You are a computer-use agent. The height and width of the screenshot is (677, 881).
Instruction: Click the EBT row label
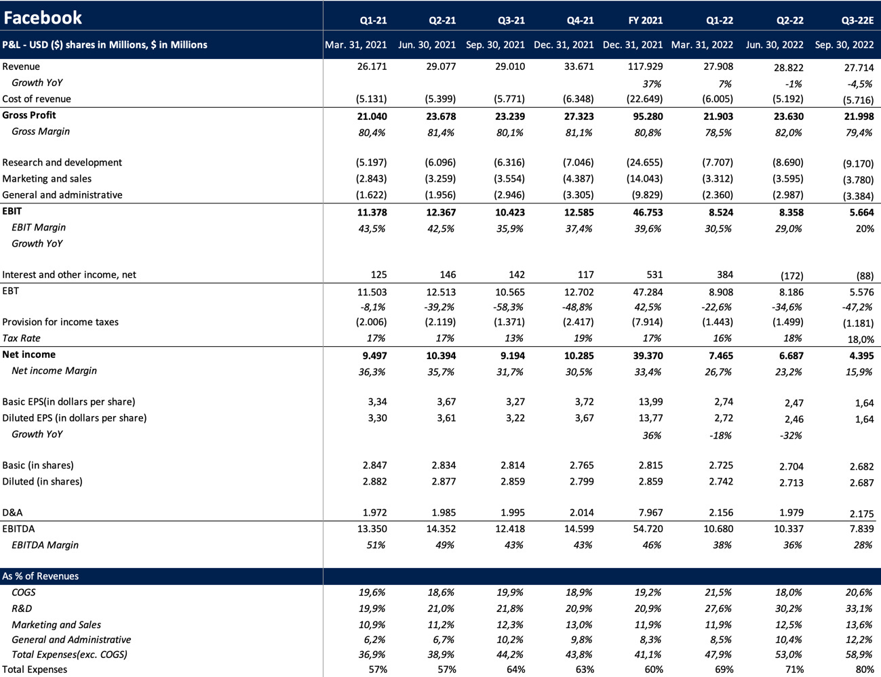(x=11, y=291)
